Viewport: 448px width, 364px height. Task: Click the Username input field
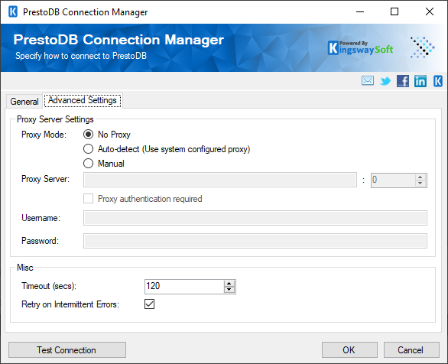click(255, 218)
